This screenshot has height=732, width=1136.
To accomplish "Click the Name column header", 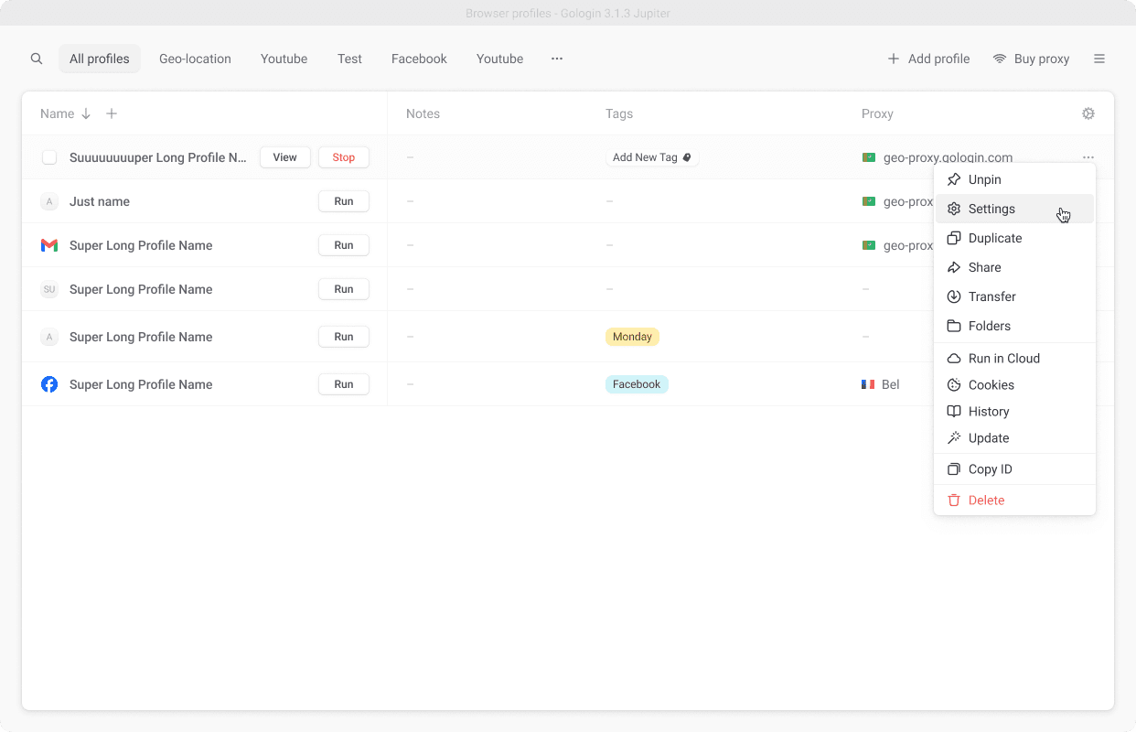I will point(57,113).
